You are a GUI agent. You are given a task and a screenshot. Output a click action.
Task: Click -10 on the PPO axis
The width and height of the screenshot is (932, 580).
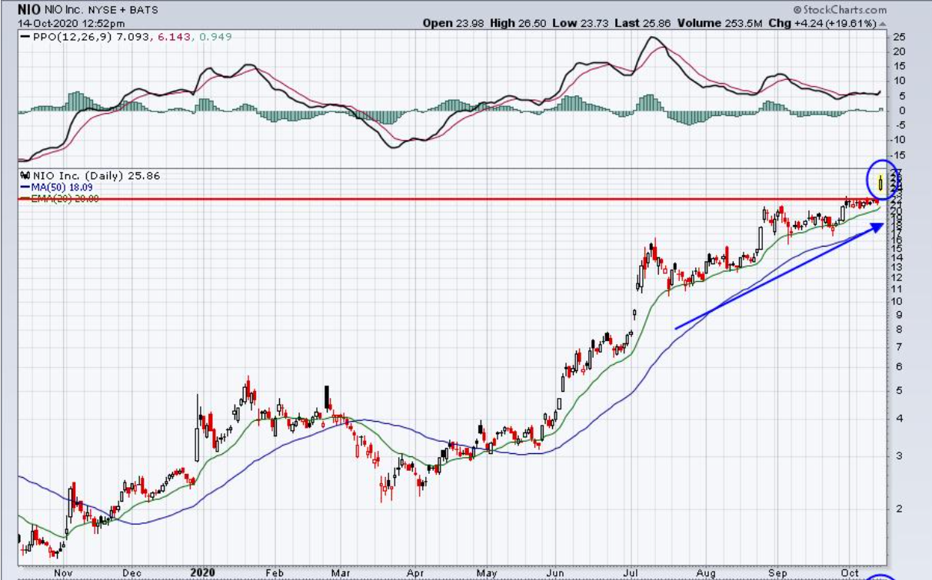coord(900,139)
